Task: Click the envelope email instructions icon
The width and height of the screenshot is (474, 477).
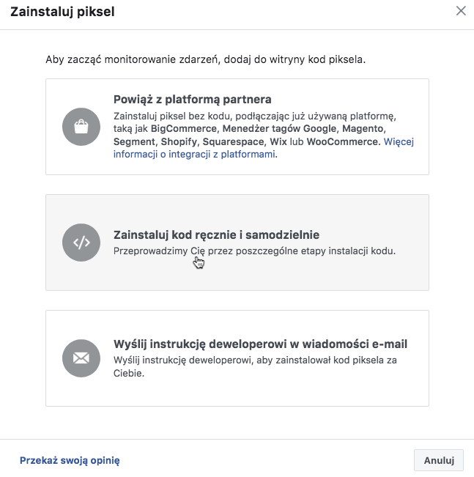Action: [x=81, y=358]
